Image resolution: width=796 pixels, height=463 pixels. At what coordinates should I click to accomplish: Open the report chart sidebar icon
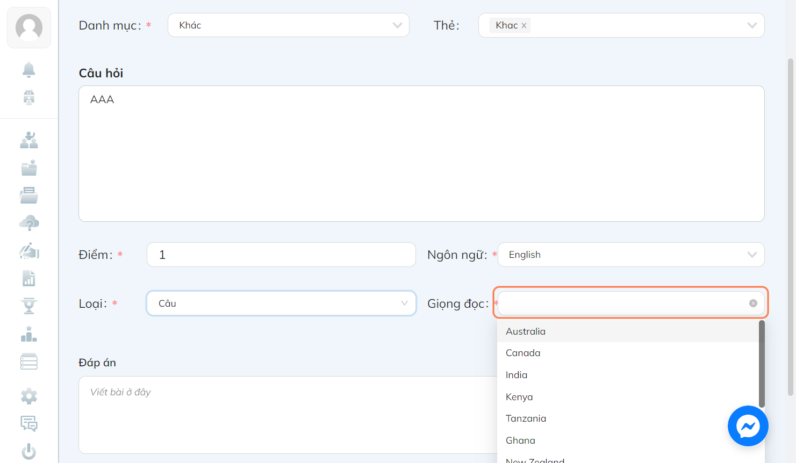click(29, 278)
